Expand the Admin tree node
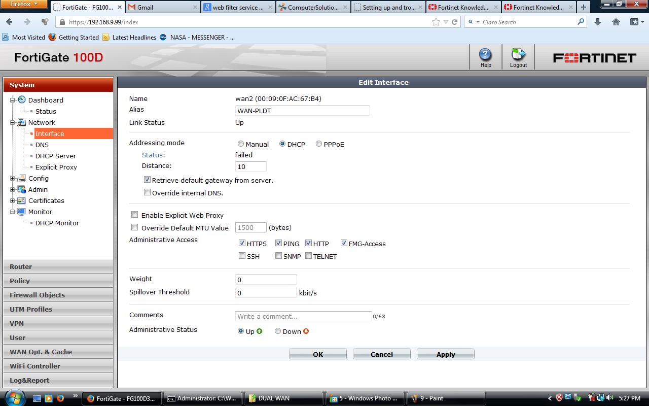649x406 pixels. 13,189
